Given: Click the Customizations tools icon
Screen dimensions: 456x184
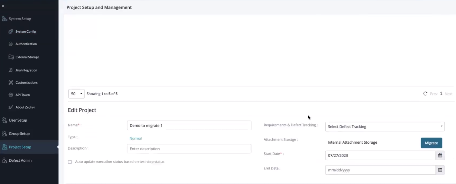Looking at the screenshot, I should click(x=11, y=82).
